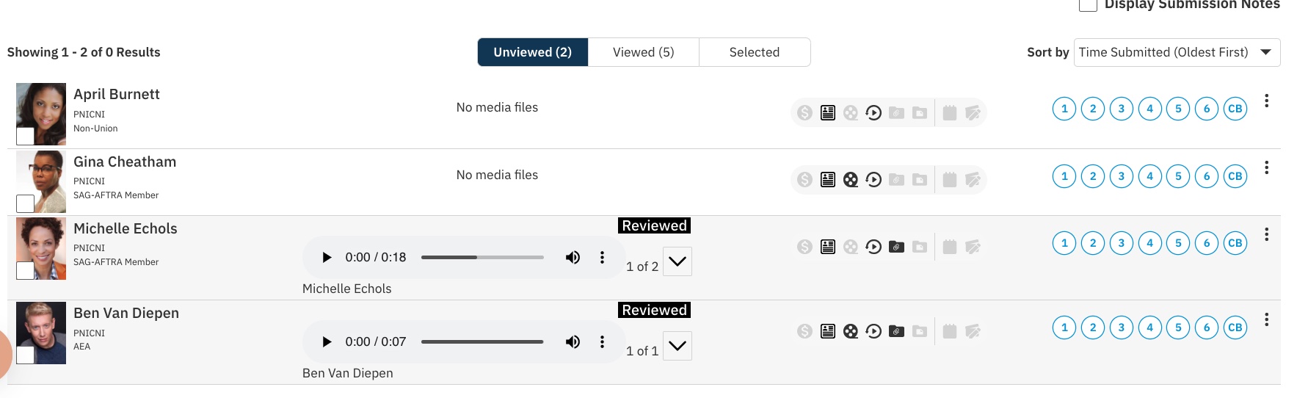Seek within Michelle Echols' audio progress bar

(482, 258)
